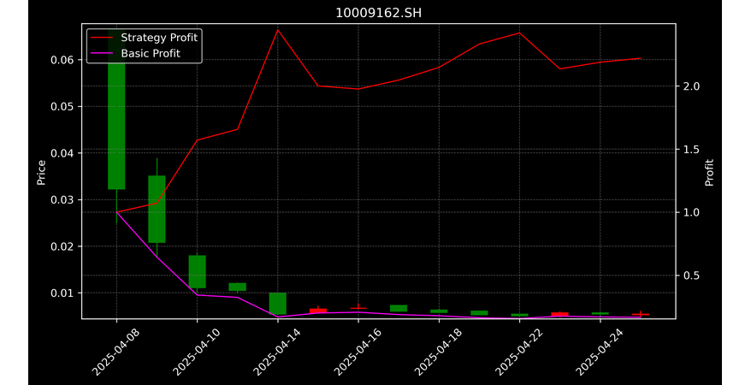Click the Strategy Profit peak above 2025-04-22
The image size is (751, 385).
pyautogui.click(x=520, y=33)
